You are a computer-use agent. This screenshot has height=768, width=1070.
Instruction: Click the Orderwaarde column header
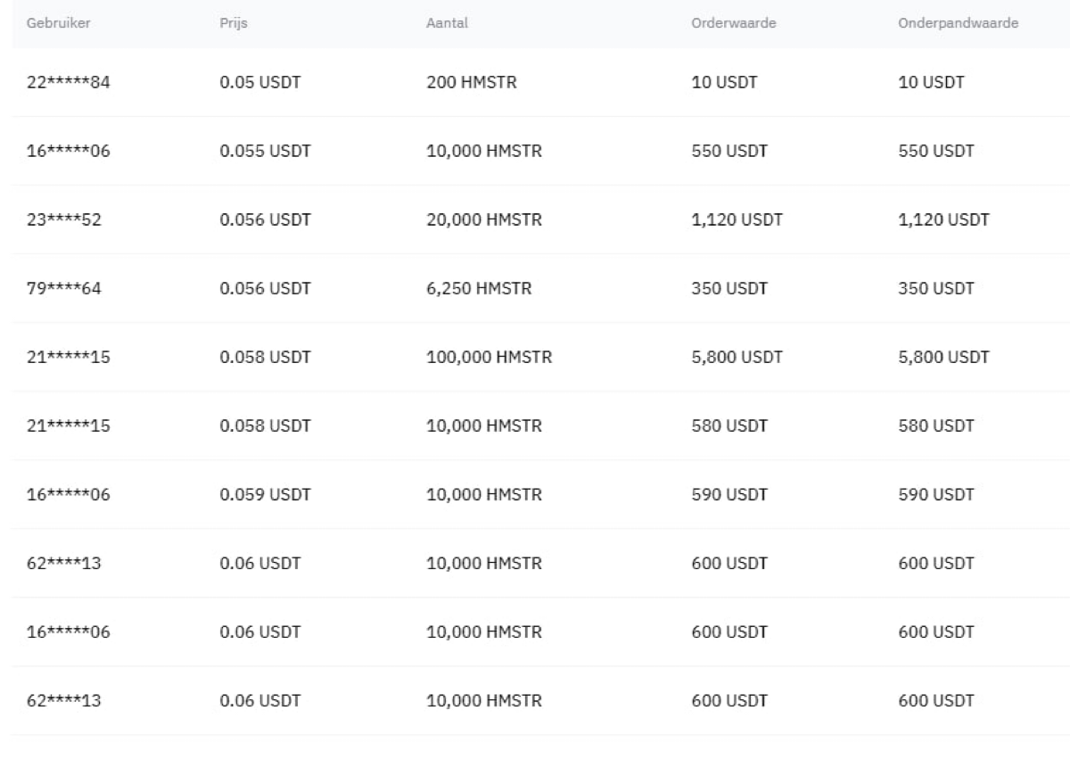point(733,23)
